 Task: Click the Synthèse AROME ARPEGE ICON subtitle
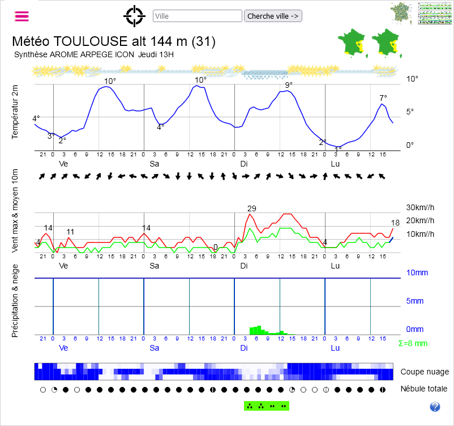[x=94, y=55]
